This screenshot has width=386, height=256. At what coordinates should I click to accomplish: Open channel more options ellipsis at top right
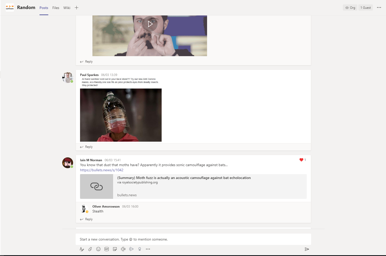pyautogui.click(x=379, y=7)
